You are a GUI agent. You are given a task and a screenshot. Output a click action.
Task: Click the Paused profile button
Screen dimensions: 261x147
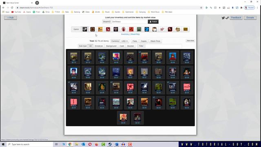pos(249,8)
